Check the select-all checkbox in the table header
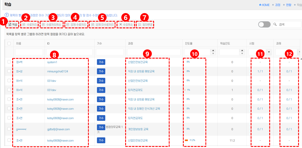Screen dimensions: 302x148 9,43
